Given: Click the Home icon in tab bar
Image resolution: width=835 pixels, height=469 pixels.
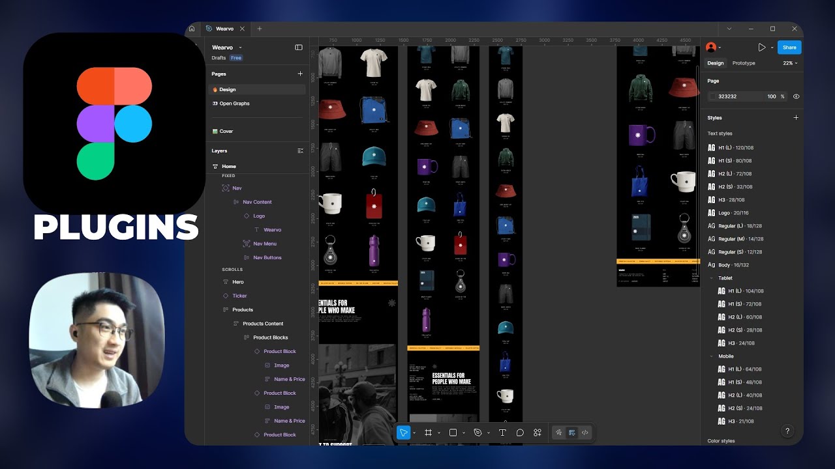Looking at the screenshot, I should (192, 29).
